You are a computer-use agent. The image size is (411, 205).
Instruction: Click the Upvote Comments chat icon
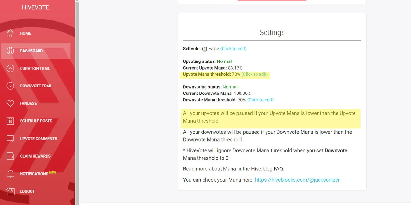(x=10, y=139)
